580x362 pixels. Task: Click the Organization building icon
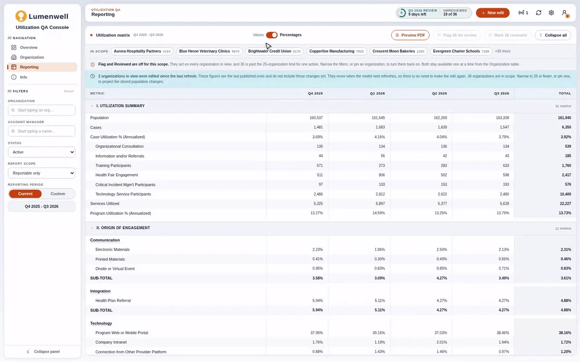[x=14, y=57]
